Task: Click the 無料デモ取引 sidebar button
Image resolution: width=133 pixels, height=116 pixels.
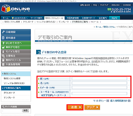Action: click(x=16, y=47)
